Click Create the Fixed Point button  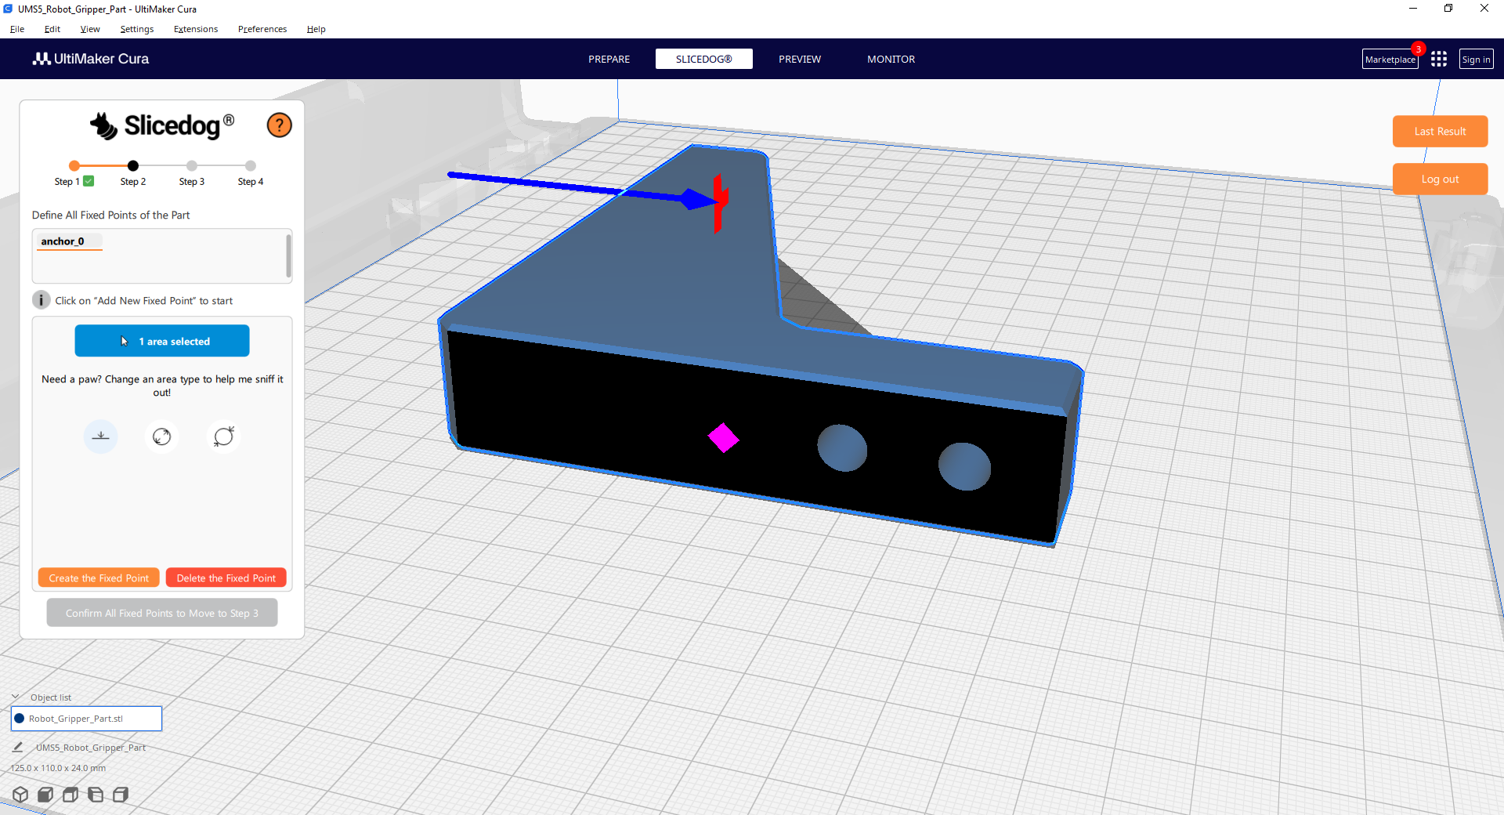[99, 578]
